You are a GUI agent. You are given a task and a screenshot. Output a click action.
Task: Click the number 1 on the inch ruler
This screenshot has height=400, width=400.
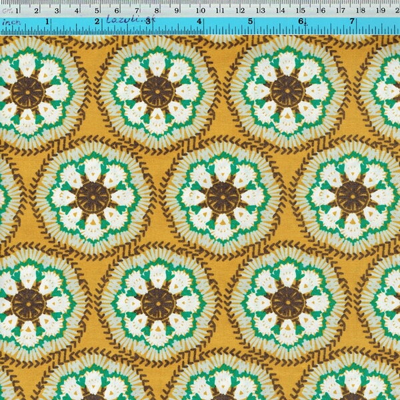click(x=47, y=21)
